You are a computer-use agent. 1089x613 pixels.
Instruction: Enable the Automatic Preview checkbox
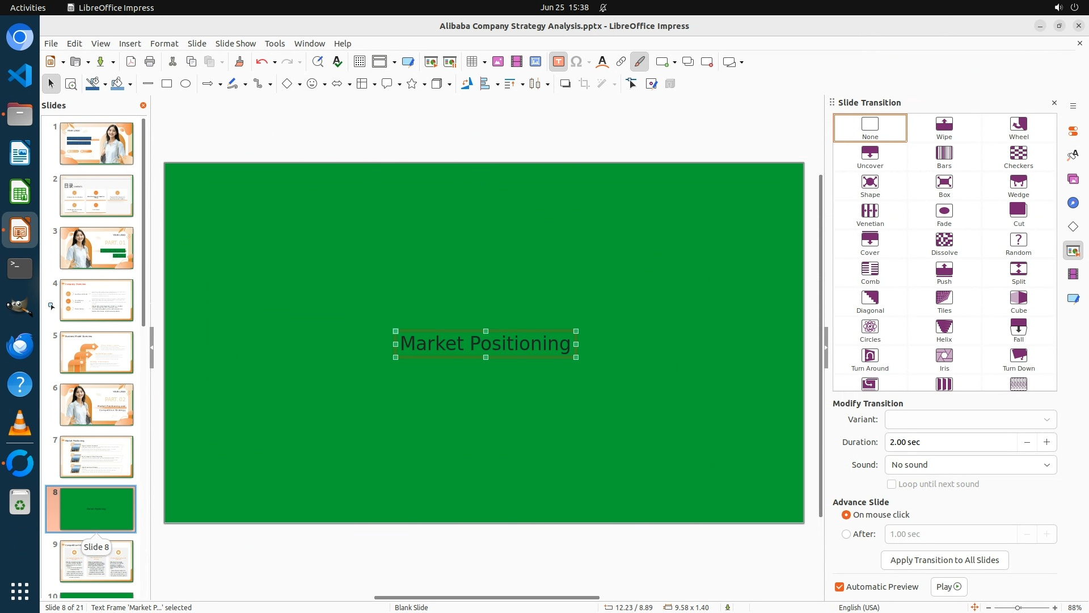[839, 587]
